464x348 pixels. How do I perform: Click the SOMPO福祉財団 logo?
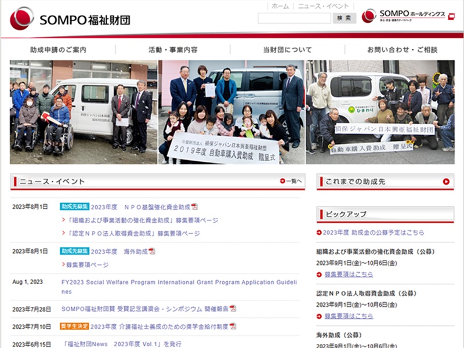pos(70,19)
